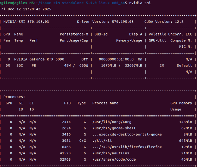
Task: Click the ./kit/kit process name
Action: [102, 141]
